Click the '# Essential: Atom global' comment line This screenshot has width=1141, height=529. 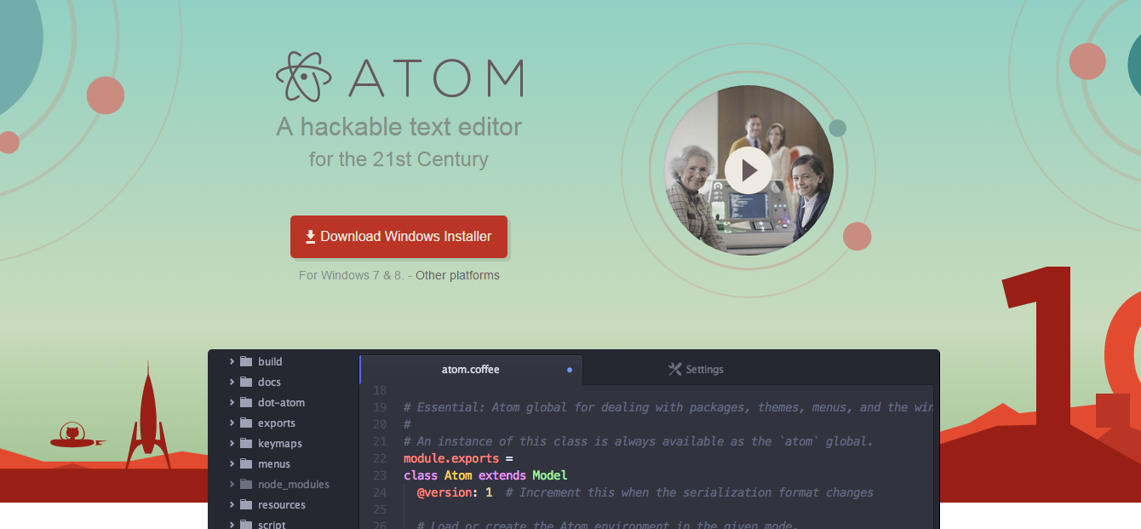[x=668, y=407]
